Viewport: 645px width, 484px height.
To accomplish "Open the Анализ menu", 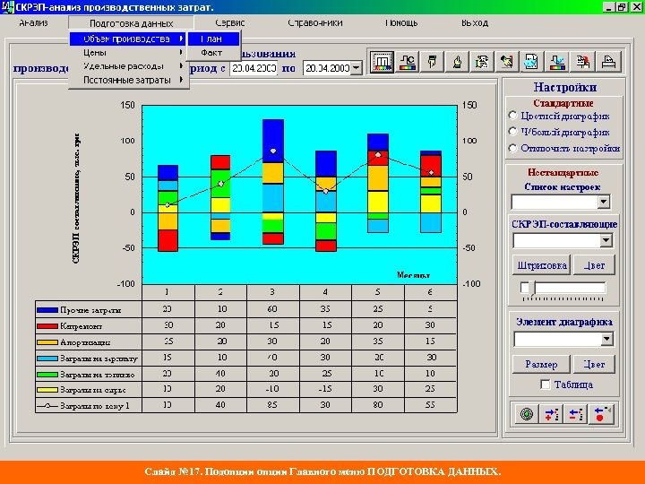I will [33, 23].
